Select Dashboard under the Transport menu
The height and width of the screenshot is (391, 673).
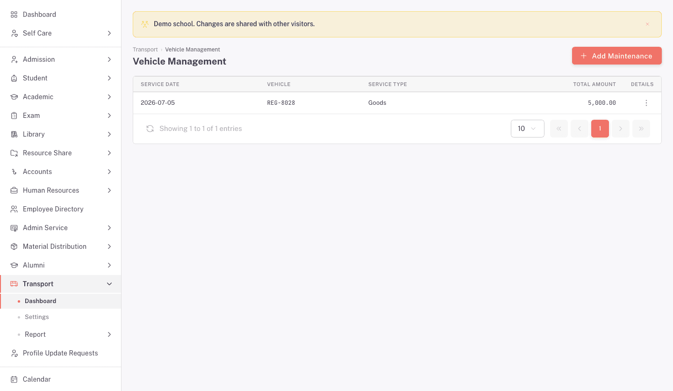coord(61,301)
